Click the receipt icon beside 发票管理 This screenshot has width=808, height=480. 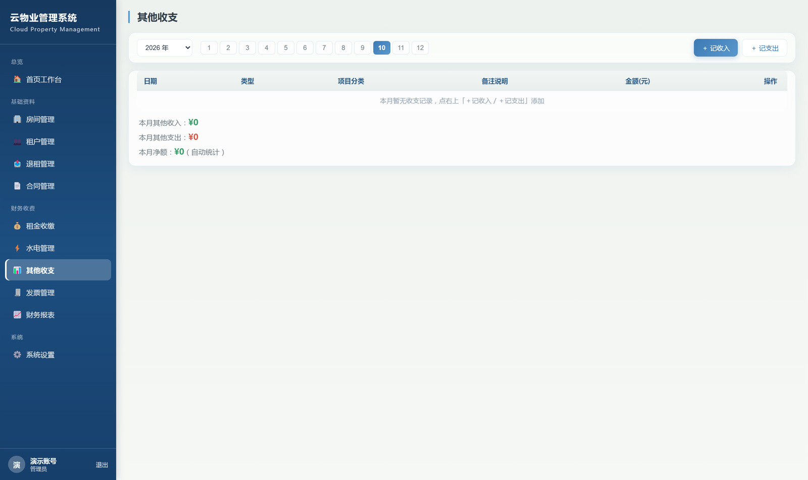coord(17,293)
